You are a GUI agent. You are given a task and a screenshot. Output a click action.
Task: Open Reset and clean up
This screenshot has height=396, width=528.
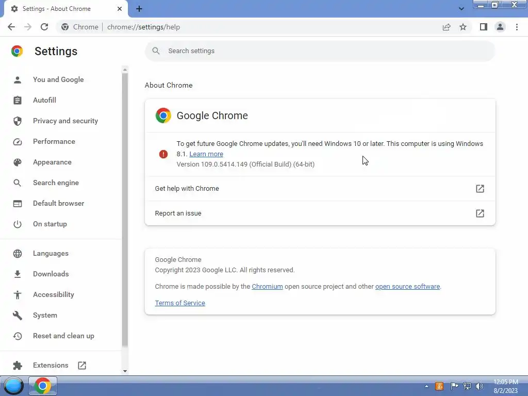click(63, 336)
